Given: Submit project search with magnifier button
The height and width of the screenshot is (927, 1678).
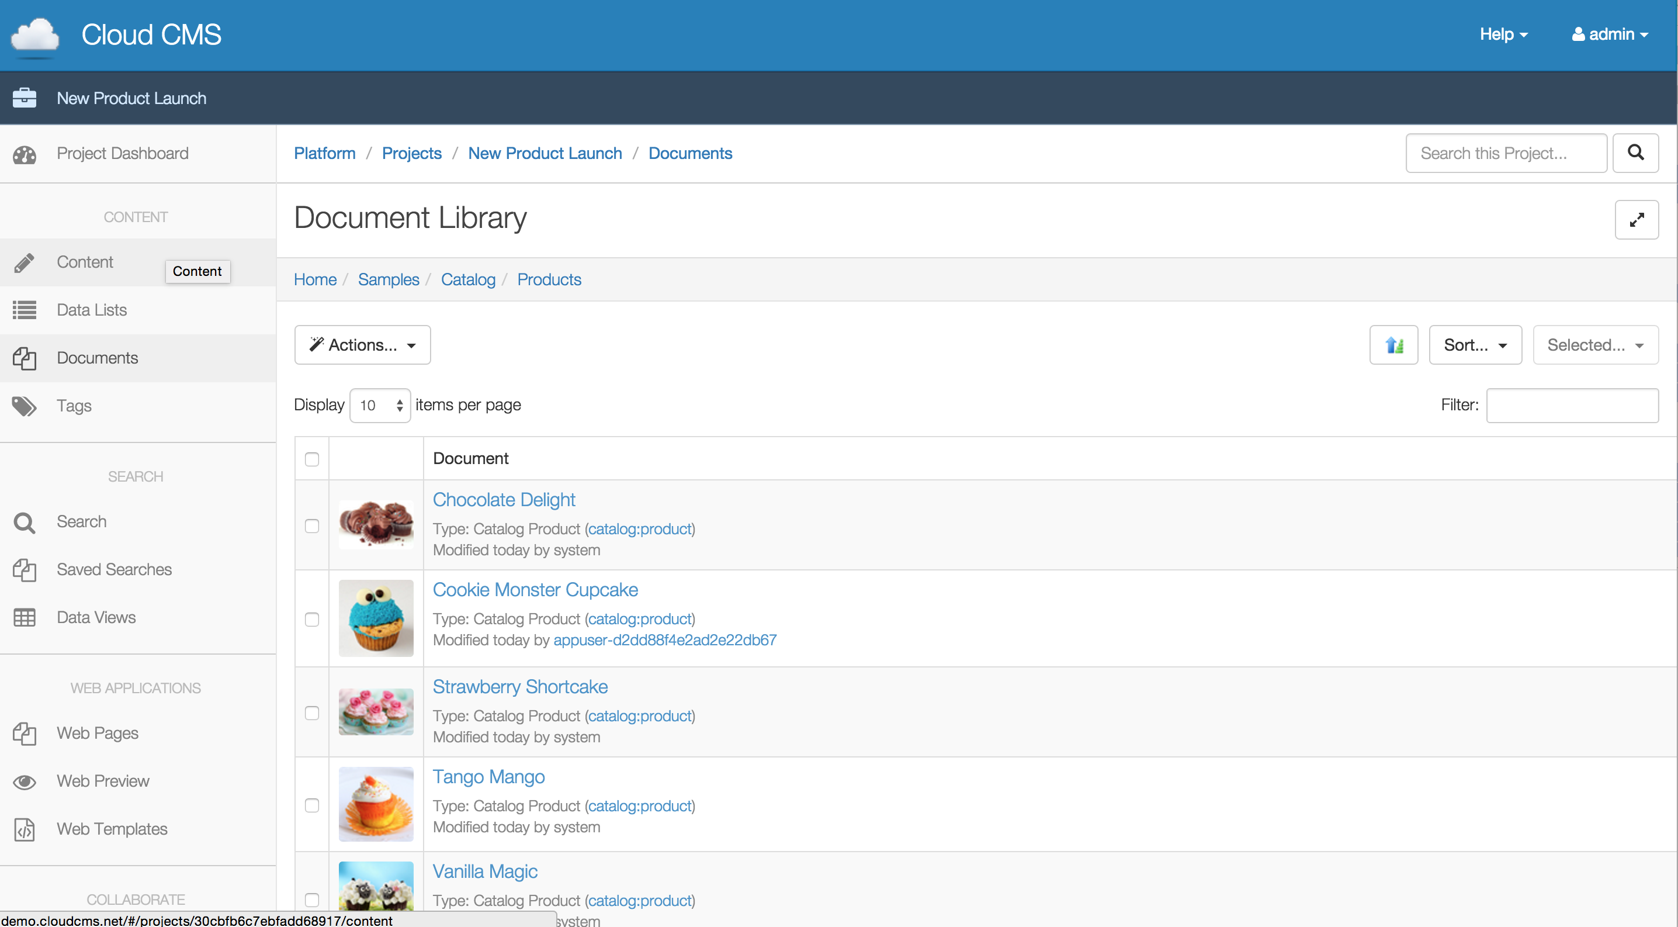Looking at the screenshot, I should 1635,153.
